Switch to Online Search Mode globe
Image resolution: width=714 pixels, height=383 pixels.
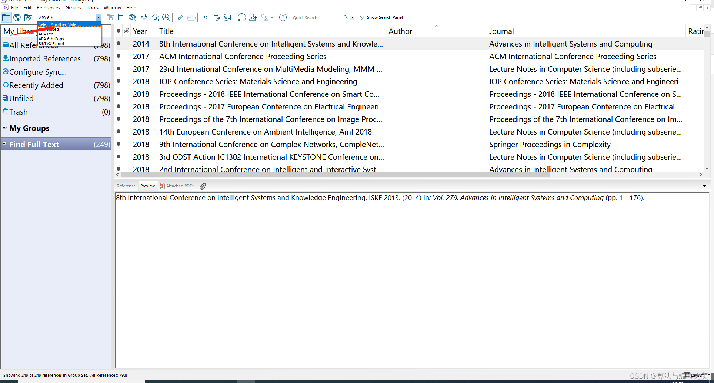pyautogui.click(x=17, y=17)
